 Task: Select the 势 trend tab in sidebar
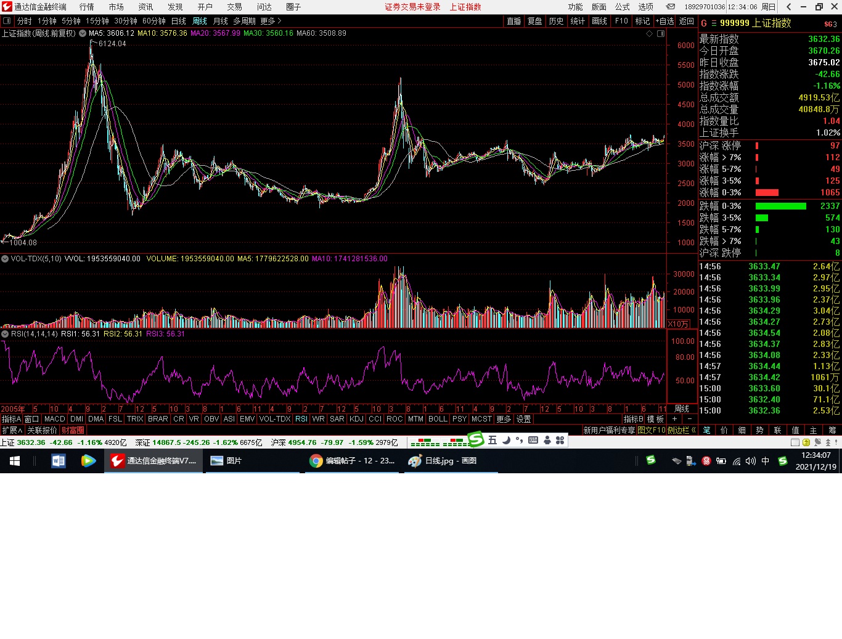(760, 430)
